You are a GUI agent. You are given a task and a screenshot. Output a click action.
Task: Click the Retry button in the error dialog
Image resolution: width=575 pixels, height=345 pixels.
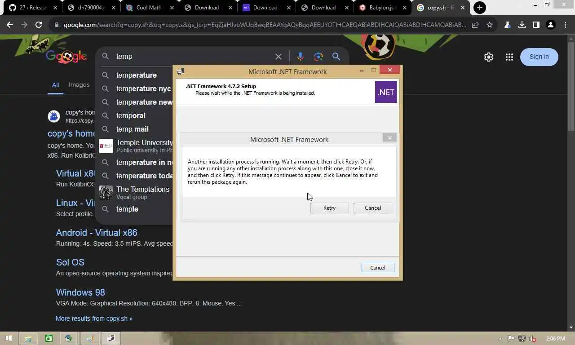coord(329,208)
